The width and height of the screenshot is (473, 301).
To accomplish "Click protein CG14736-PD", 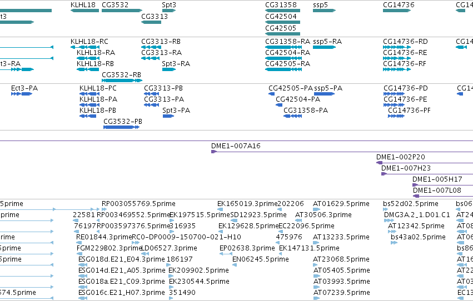I will click(394, 94).
